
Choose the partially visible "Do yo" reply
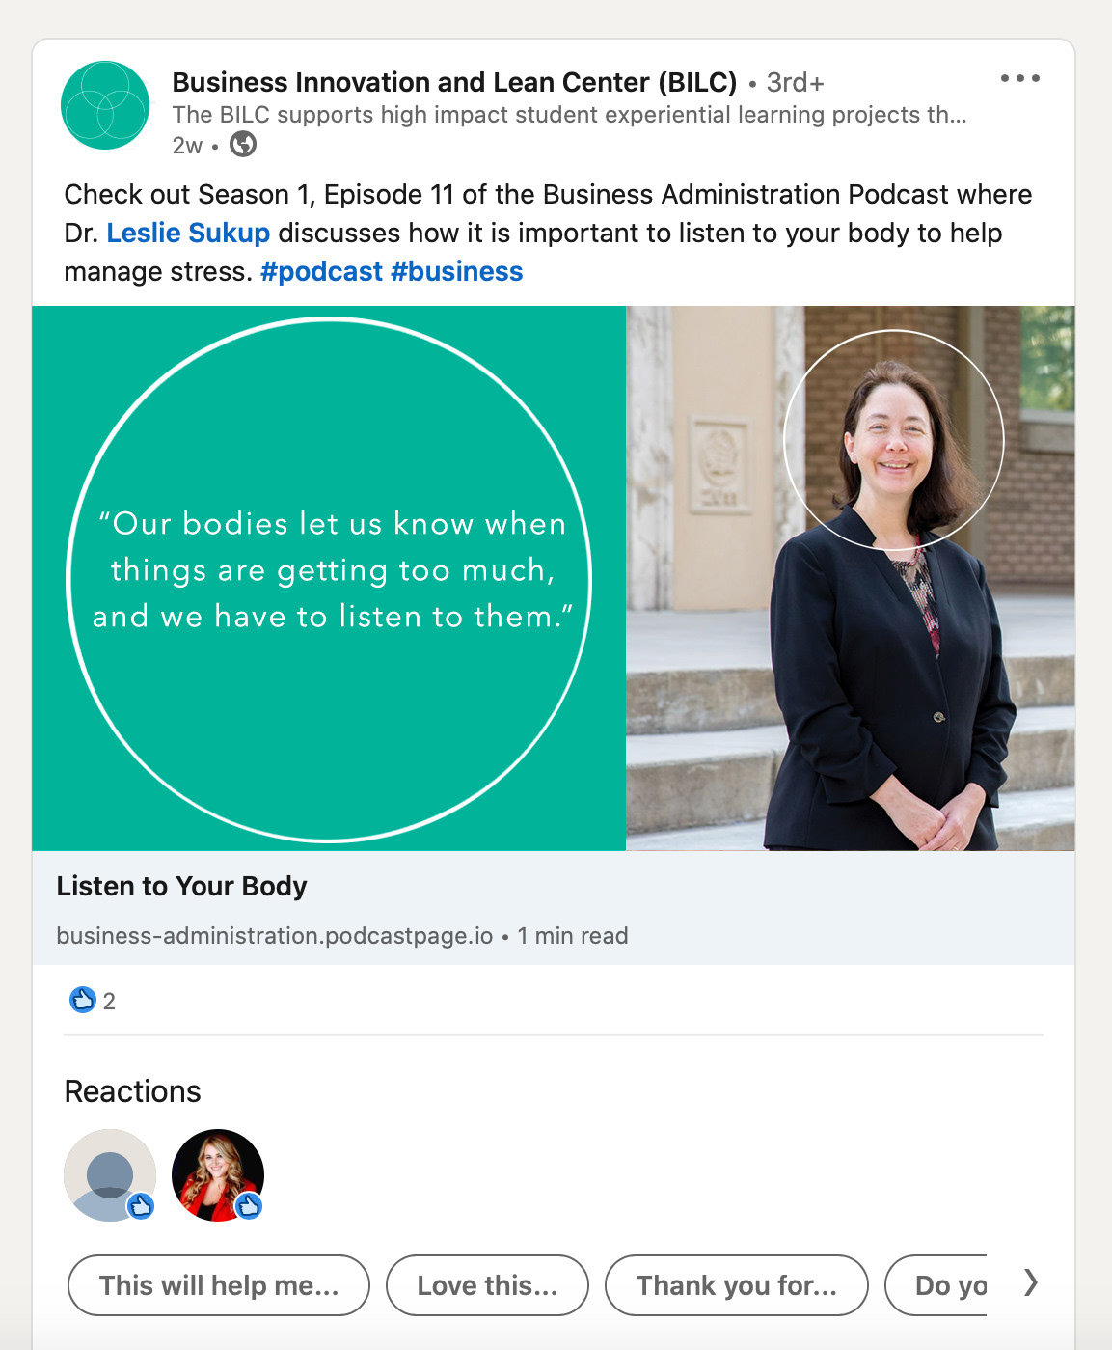click(936, 1285)
